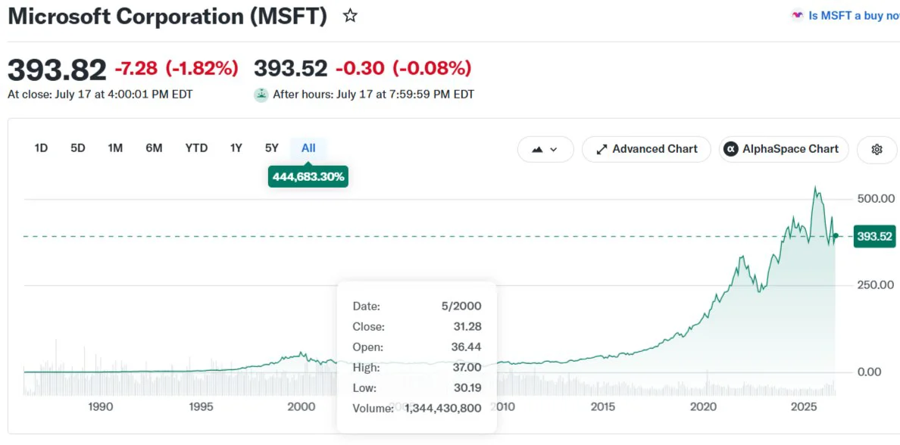Select the 5Y time range

tap(271, 148)
